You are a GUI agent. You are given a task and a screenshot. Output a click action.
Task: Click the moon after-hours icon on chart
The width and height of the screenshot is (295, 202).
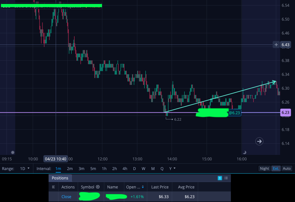(244, 152)
